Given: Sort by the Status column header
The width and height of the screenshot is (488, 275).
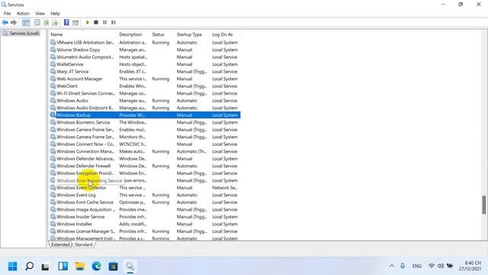Looking at the screenshot, I should click(x=158, y=34).
